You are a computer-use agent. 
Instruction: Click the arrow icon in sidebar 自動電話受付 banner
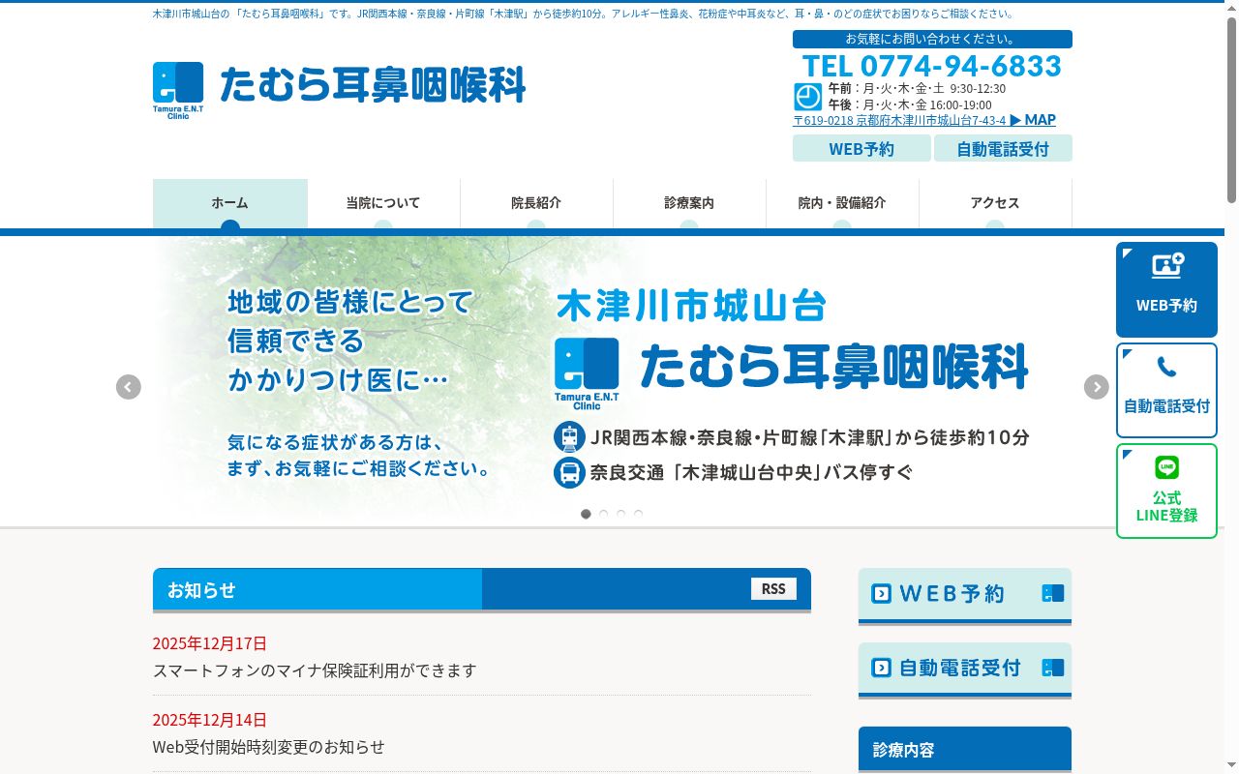[881, 668]
